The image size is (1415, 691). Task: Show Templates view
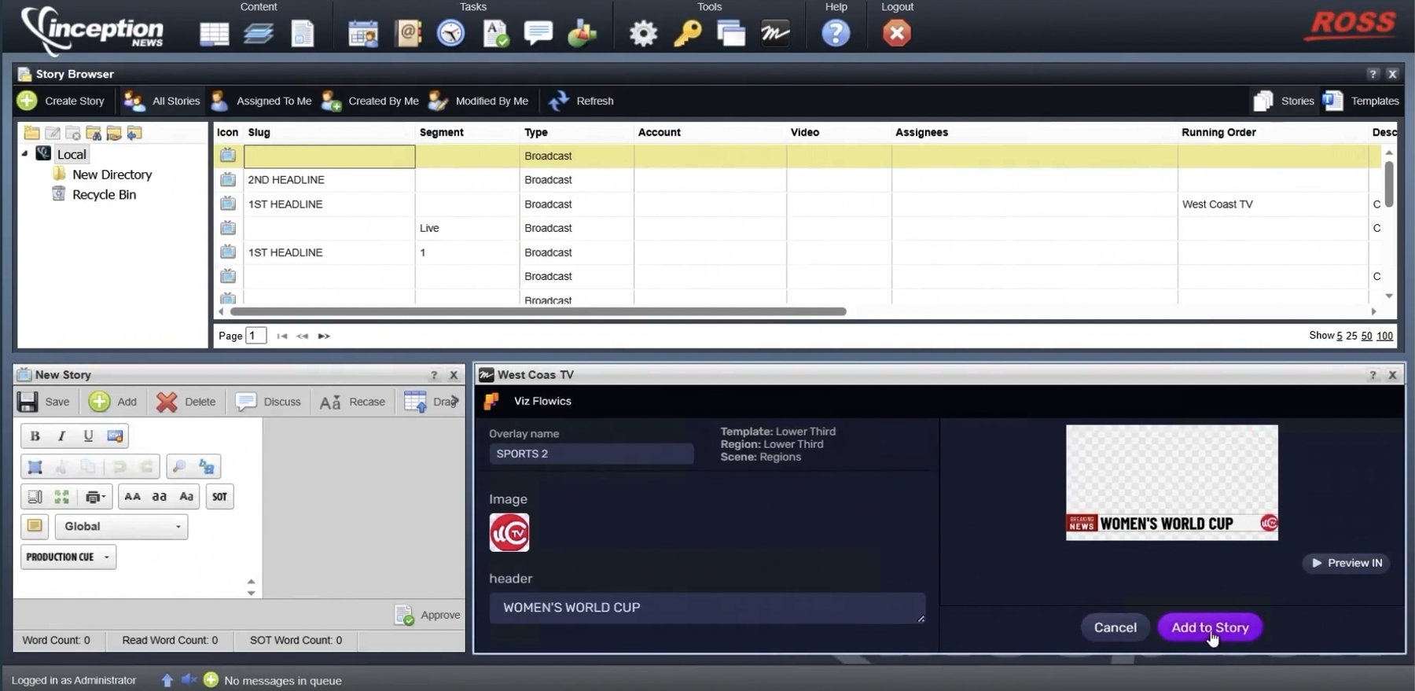[x=1361, y=101]
